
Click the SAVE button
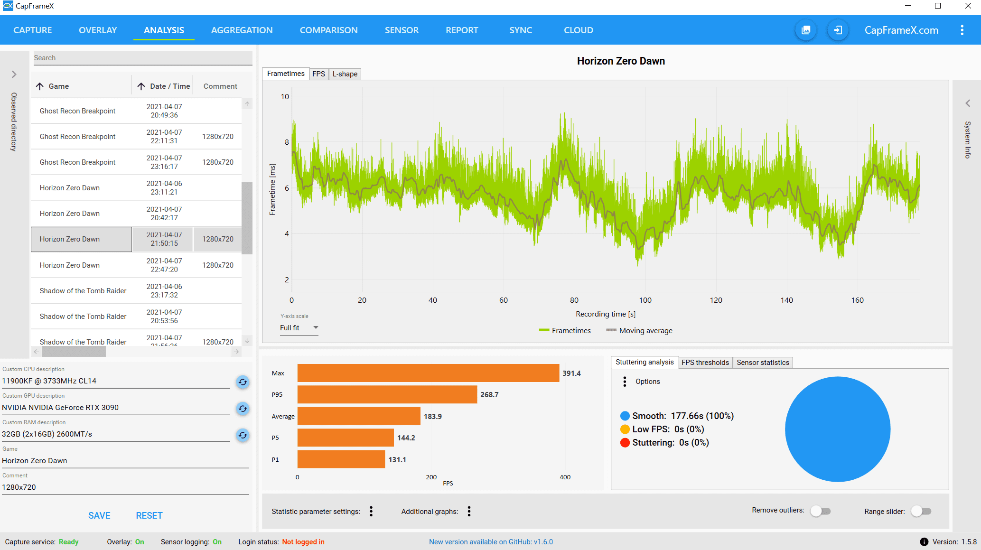tap(99, 515)
